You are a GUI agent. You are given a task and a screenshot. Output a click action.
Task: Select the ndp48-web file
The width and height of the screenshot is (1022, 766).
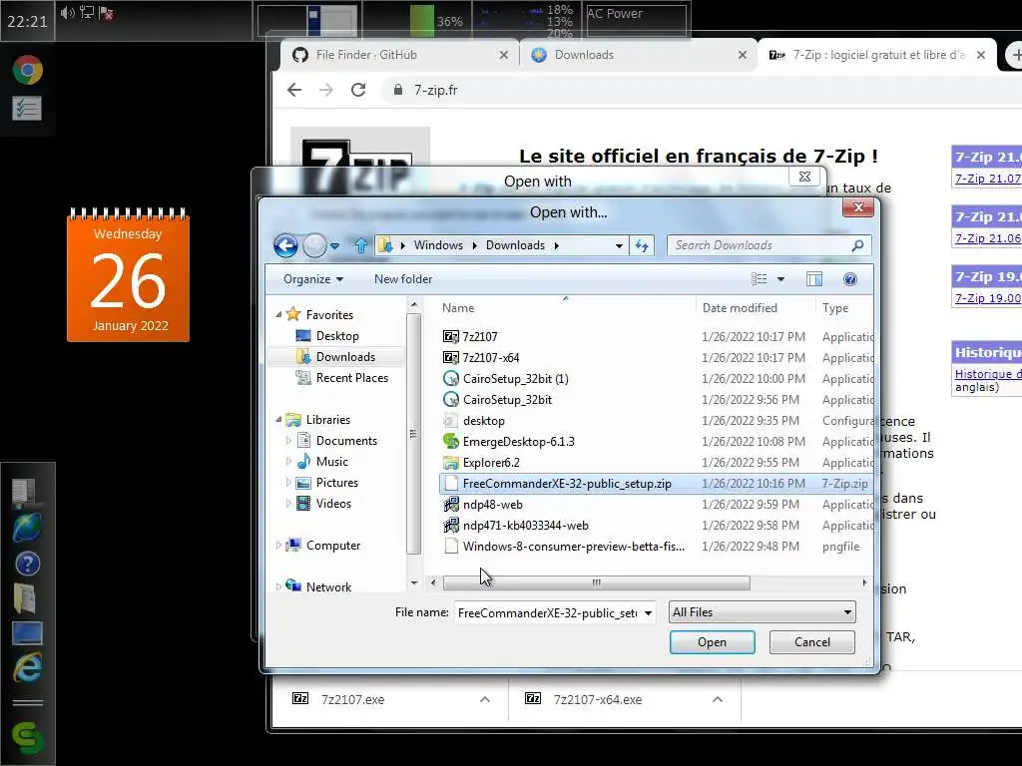click(493, 504)
